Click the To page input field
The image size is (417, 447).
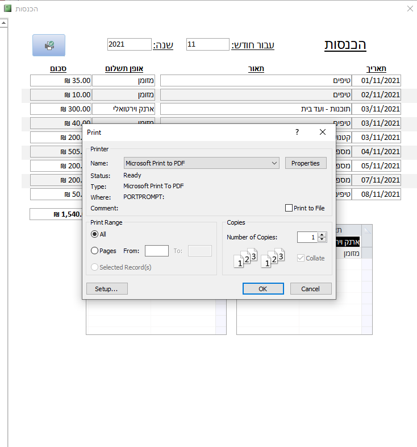pyautogui.click(x=200, y=251)
